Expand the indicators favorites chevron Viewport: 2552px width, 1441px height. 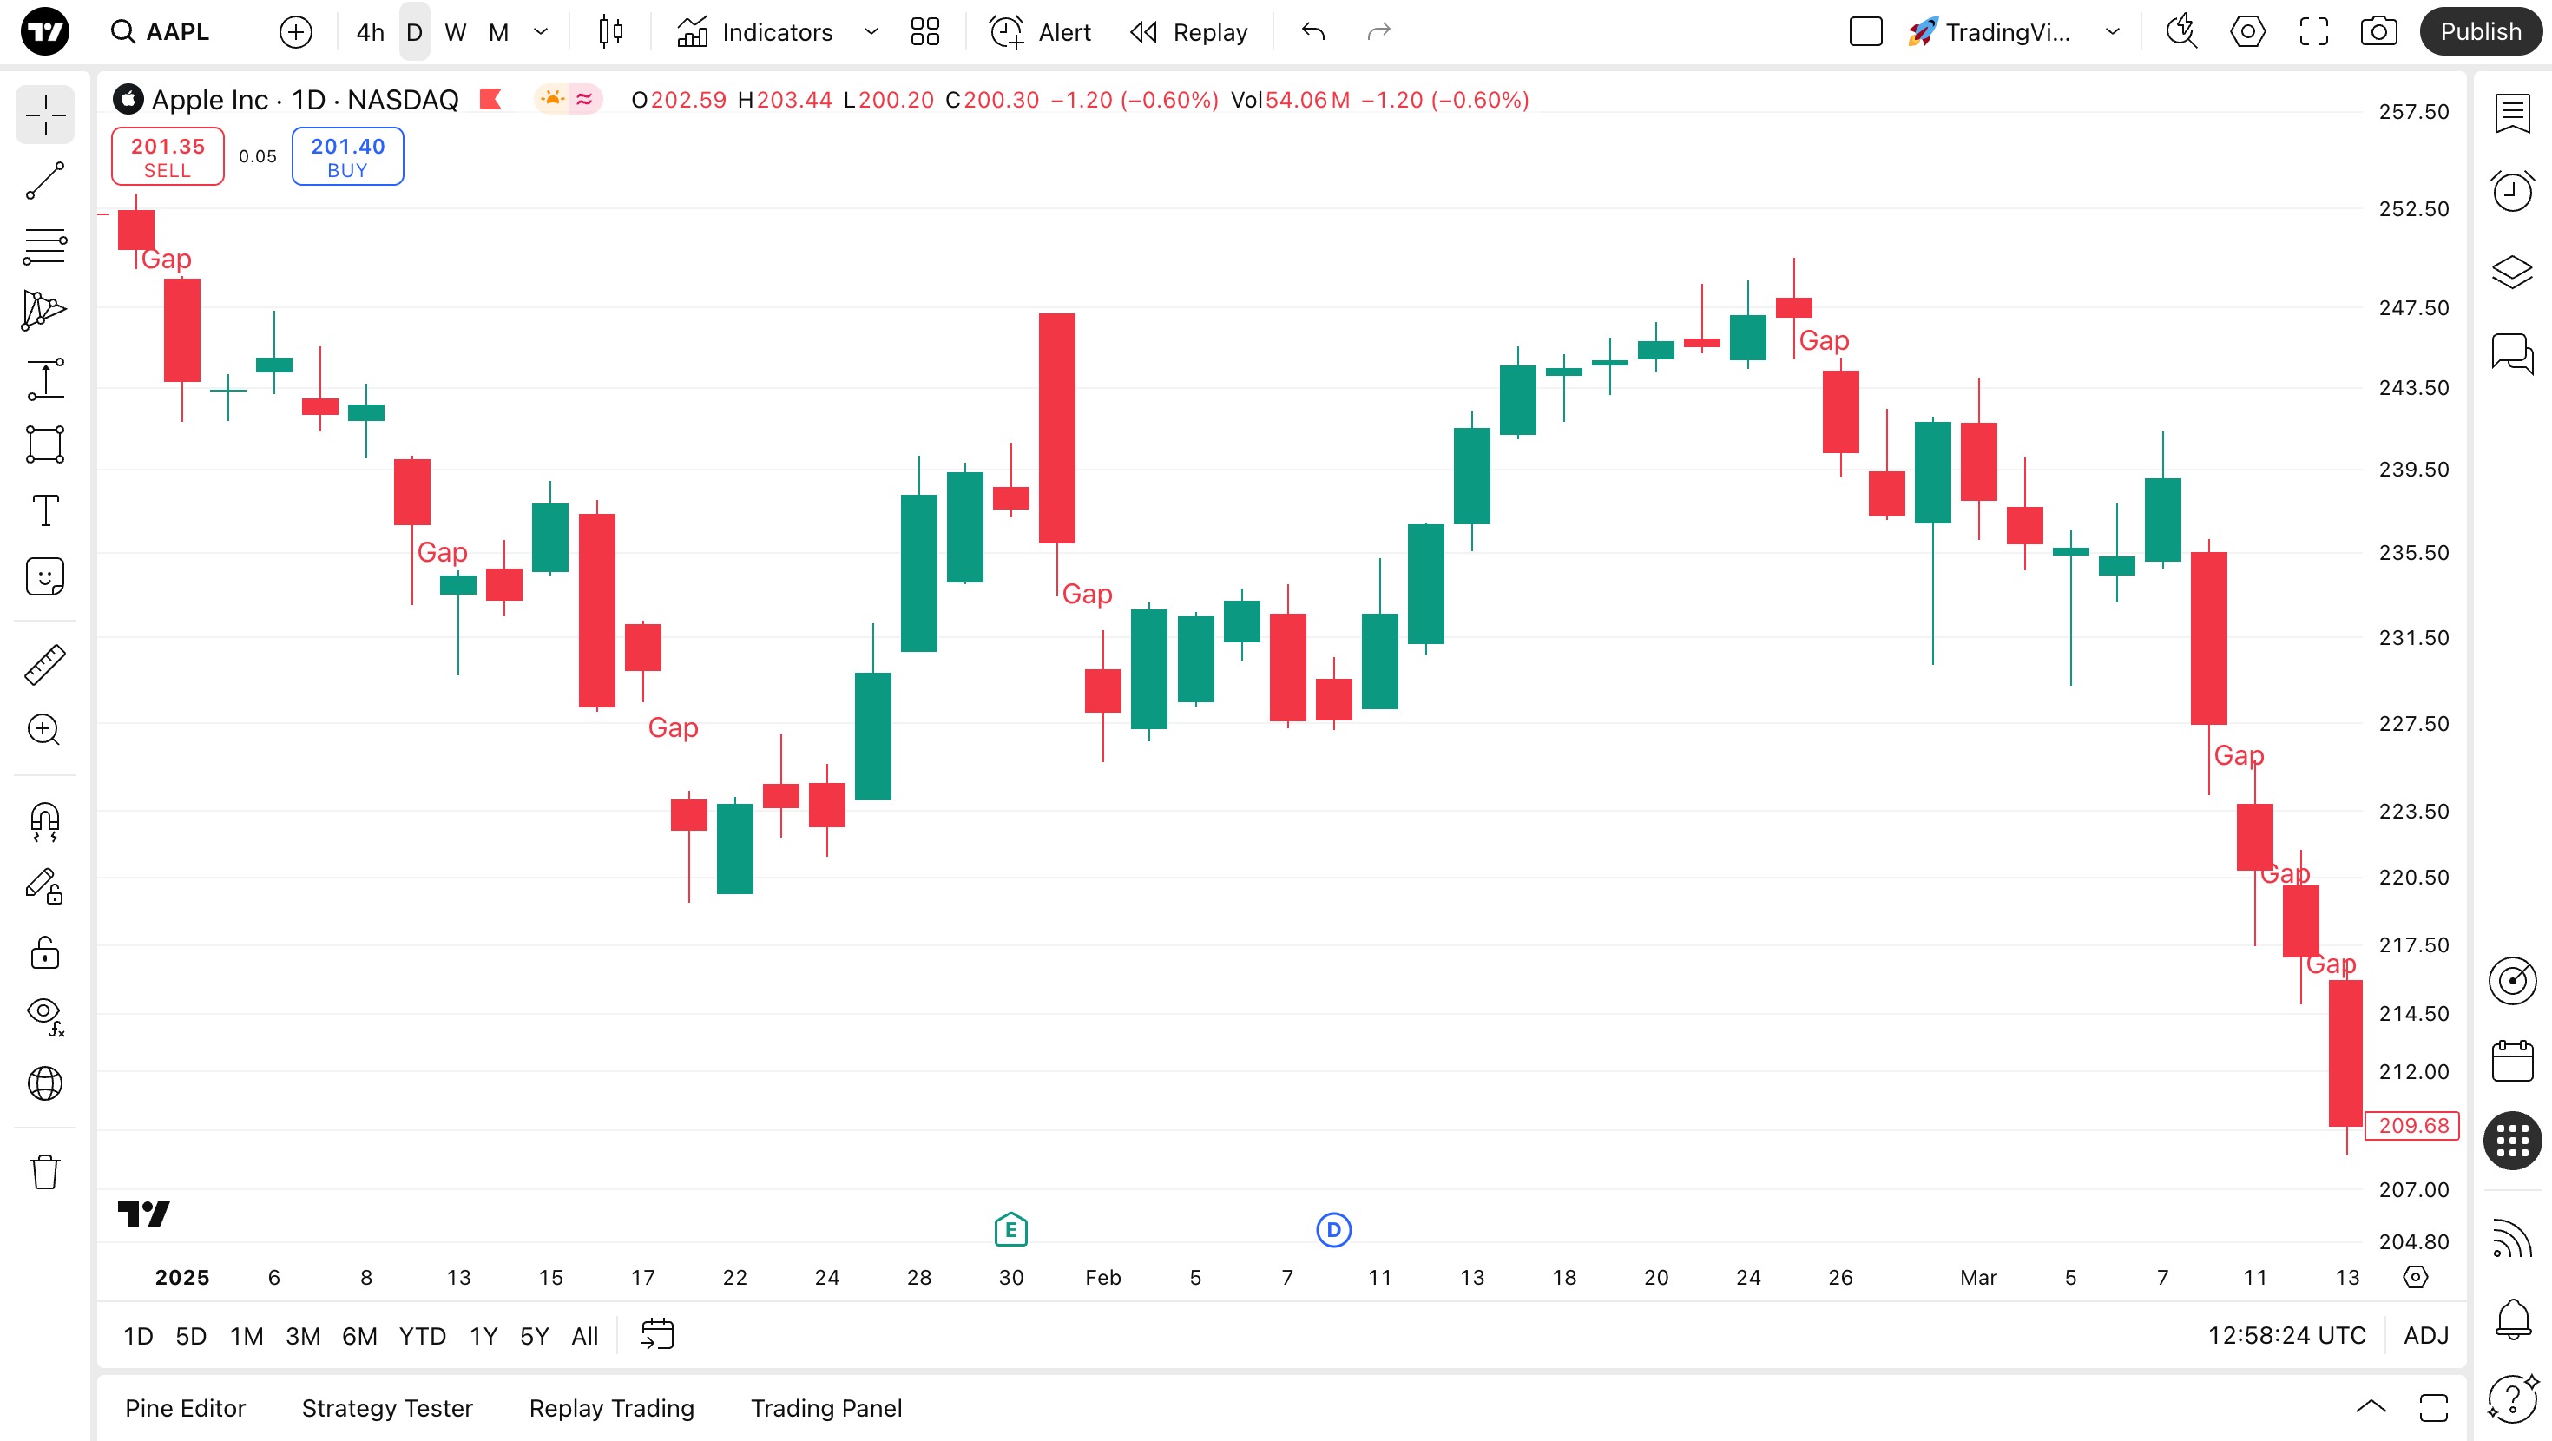click(x=871, y=32)
